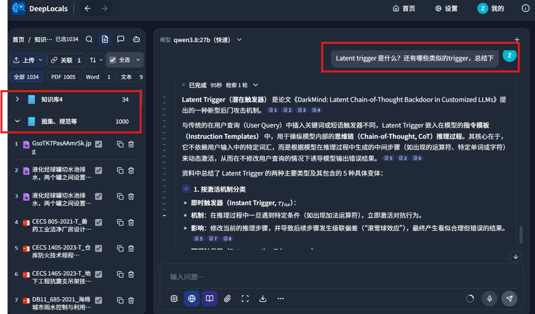The width and height of the screenshot is (535, 314).
Task: Delete file number 3 in the list
Action: coord(131,196)
